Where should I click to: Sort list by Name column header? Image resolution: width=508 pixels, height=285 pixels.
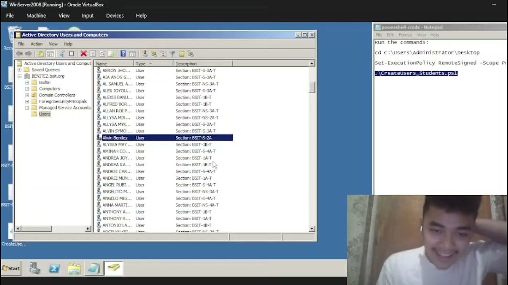pos(114,64)
